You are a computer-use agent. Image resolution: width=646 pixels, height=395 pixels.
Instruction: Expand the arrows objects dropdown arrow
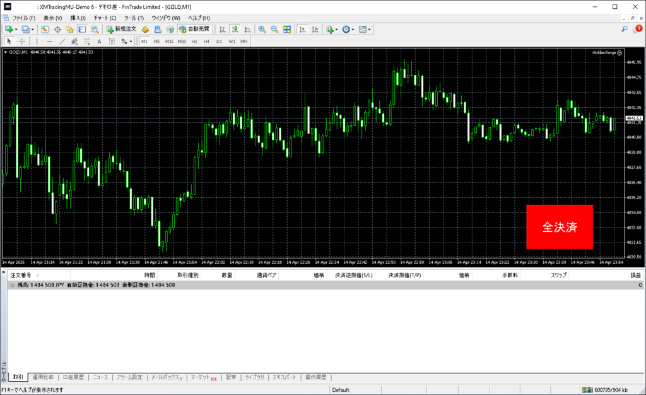pyautogui.click(x=131, y=42)
